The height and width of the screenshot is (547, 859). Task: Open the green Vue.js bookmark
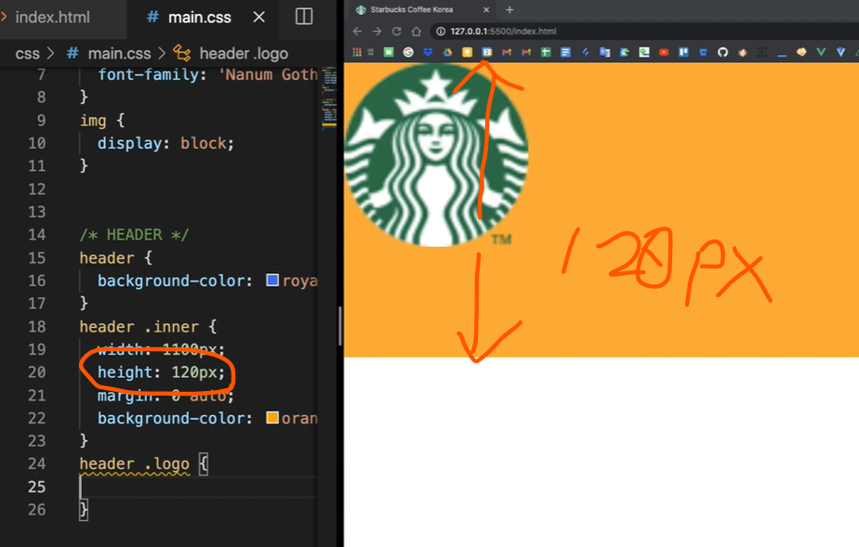pos(821,52)
